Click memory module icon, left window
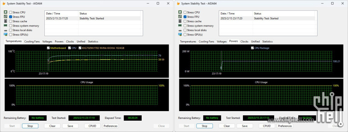Image resolution: width=348 pixels, height=132 pixels. [x=6, y=25]
